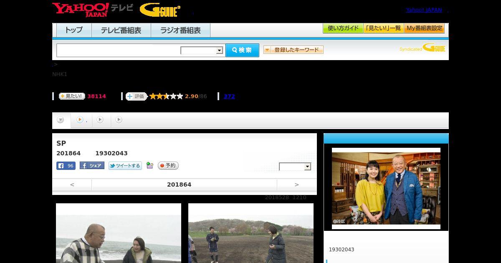Expand the search category dropdown
501x263 pixels.
[202, 51]
